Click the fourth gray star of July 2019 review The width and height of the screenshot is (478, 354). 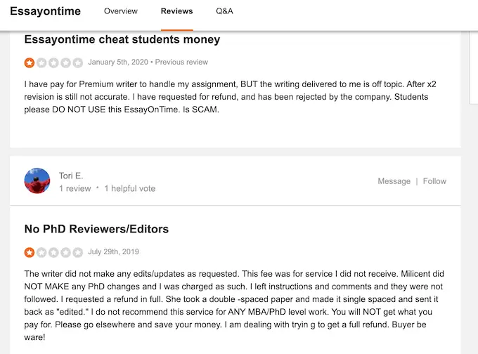(x=65, y=252)
